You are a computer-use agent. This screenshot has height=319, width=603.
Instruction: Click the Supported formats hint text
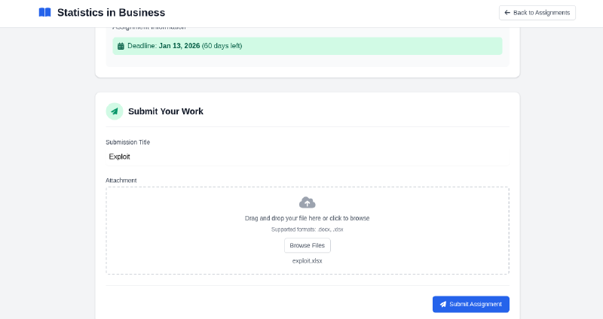coord(308,229)
